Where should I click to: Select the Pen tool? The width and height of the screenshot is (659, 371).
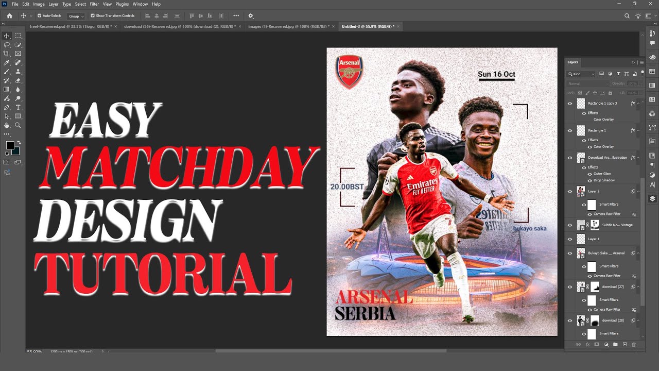(x=7, y=107)
